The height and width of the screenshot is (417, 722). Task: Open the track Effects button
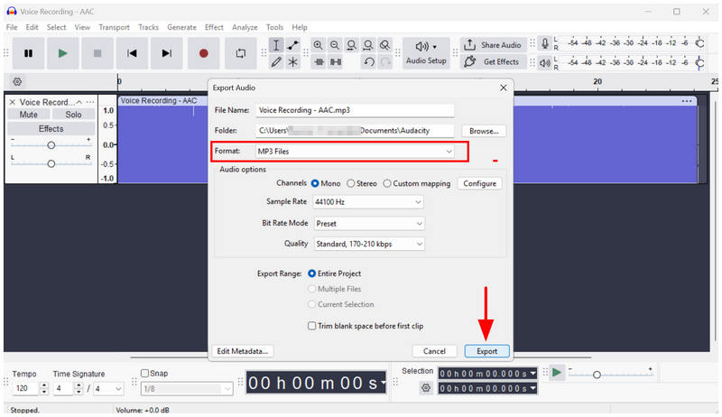(51, 129)
